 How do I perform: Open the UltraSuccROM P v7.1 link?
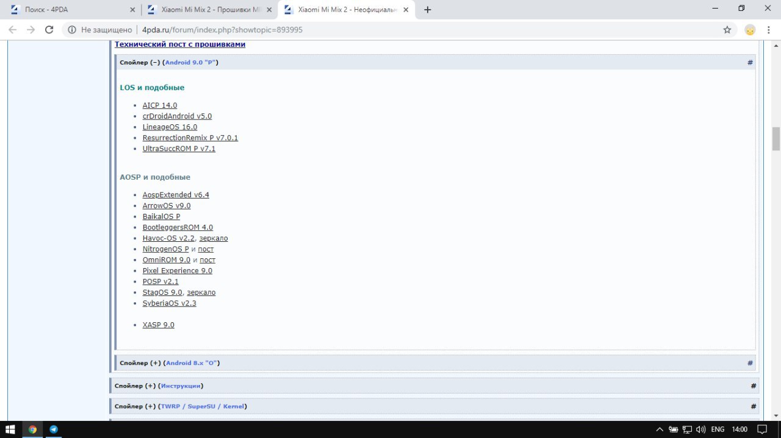coord(179,149)
